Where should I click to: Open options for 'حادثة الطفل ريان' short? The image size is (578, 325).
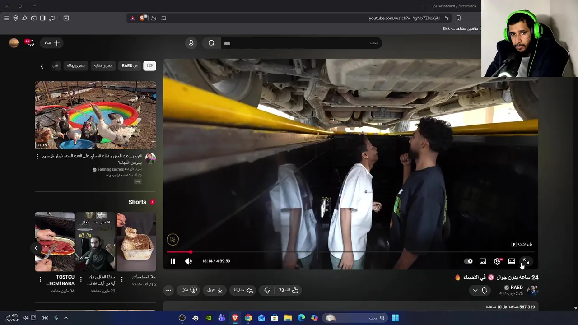(81, 280)
